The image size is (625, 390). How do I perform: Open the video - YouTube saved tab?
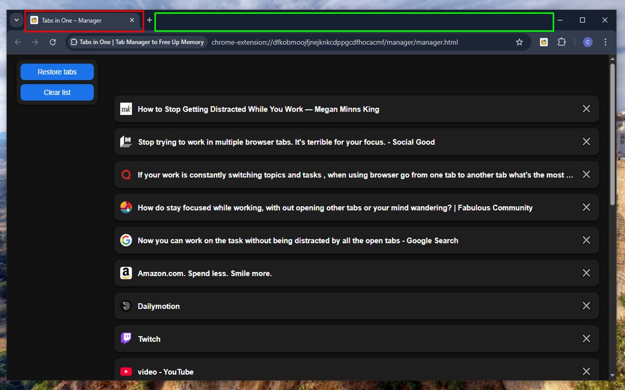click(166, 372)
